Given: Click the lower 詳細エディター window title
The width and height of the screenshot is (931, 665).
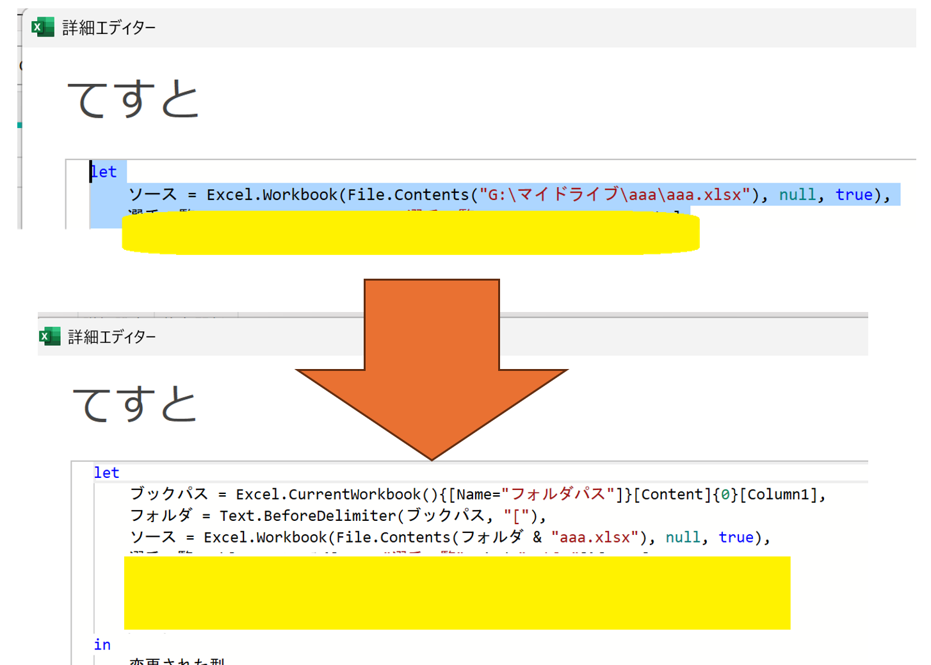Looking at the screenshot, I should coord(112,337).
